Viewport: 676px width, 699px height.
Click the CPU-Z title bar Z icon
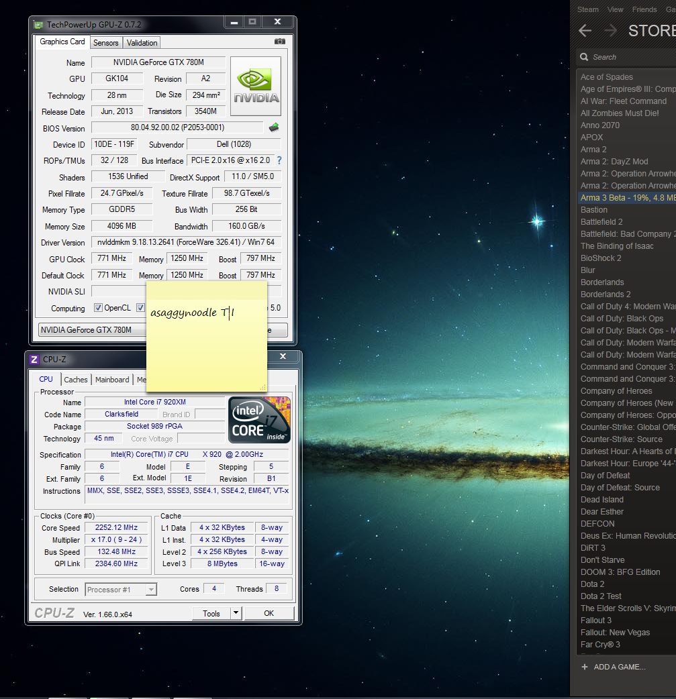pos(34,360)
